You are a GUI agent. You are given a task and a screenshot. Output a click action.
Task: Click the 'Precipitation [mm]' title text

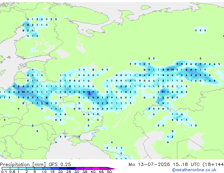23,165
